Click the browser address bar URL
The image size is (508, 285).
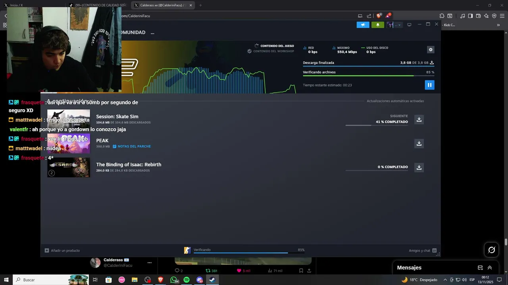point(135,16)
